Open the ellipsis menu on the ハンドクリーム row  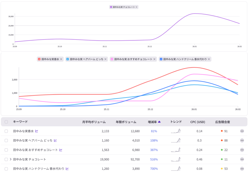[x=242, y=168]
